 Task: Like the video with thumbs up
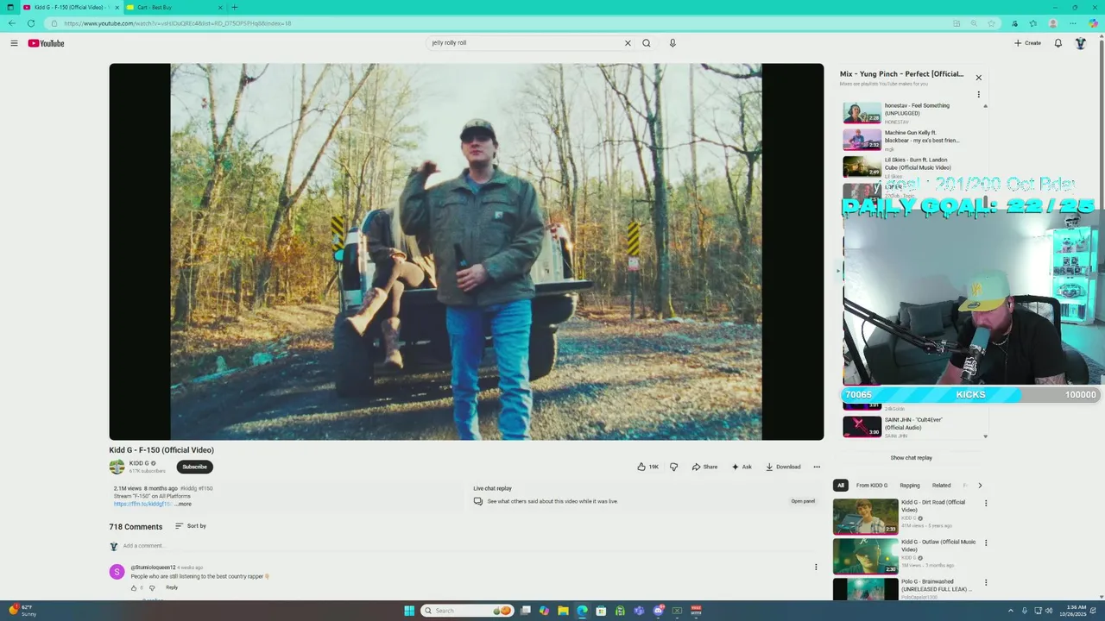click(647, 467)
